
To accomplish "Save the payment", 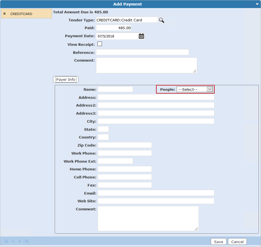I will [219, 242].
